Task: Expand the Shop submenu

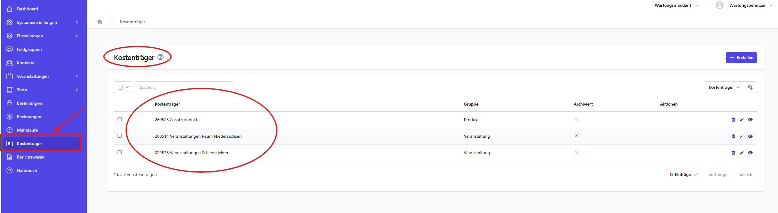Action: click(77, 90)
